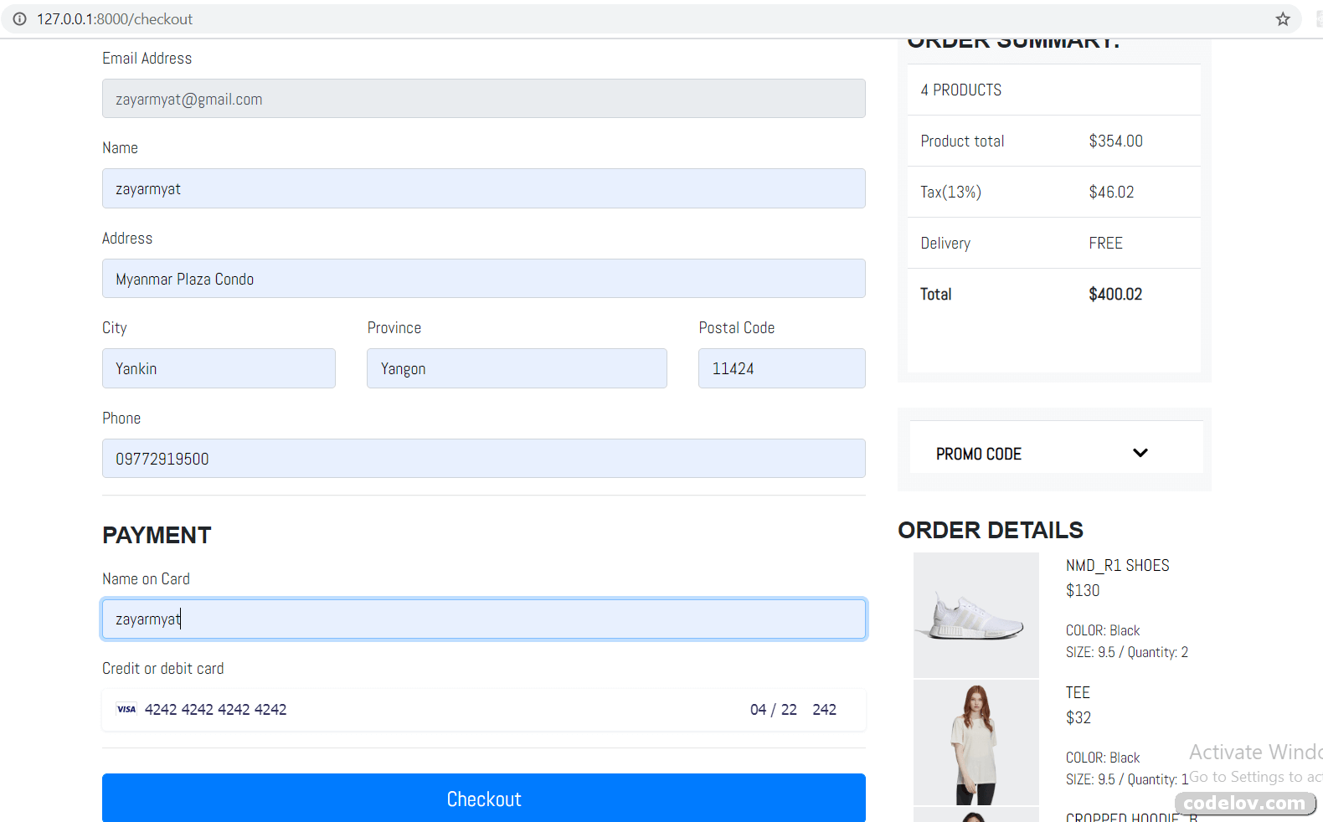Click the card number 4242 4242 4242 4242
Screen dimensions: 1323x822
215,709
